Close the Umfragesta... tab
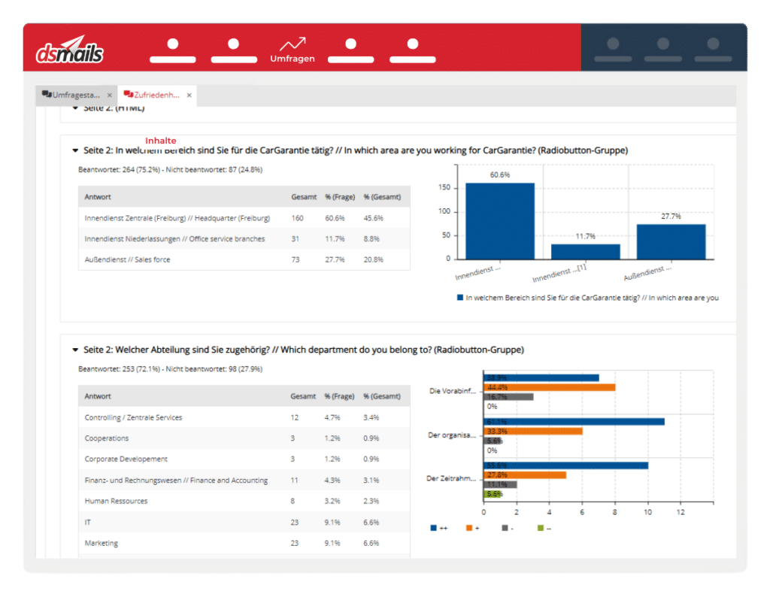This screenshot has width=770, height=597. [x=109, y=95]
